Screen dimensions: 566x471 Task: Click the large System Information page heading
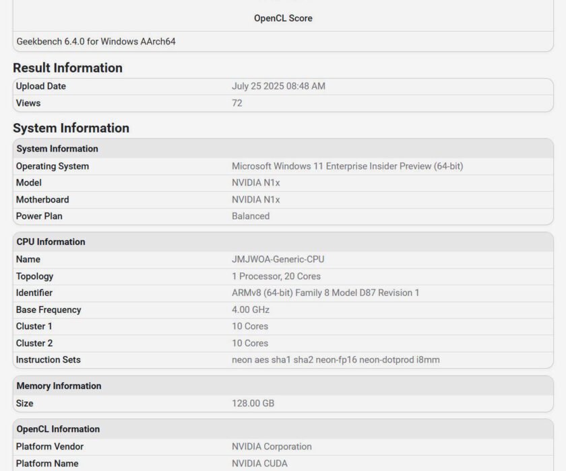(x=71, y=128)
